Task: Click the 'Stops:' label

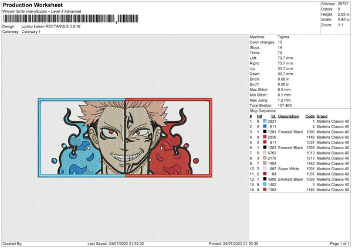Action: (255, 47)
